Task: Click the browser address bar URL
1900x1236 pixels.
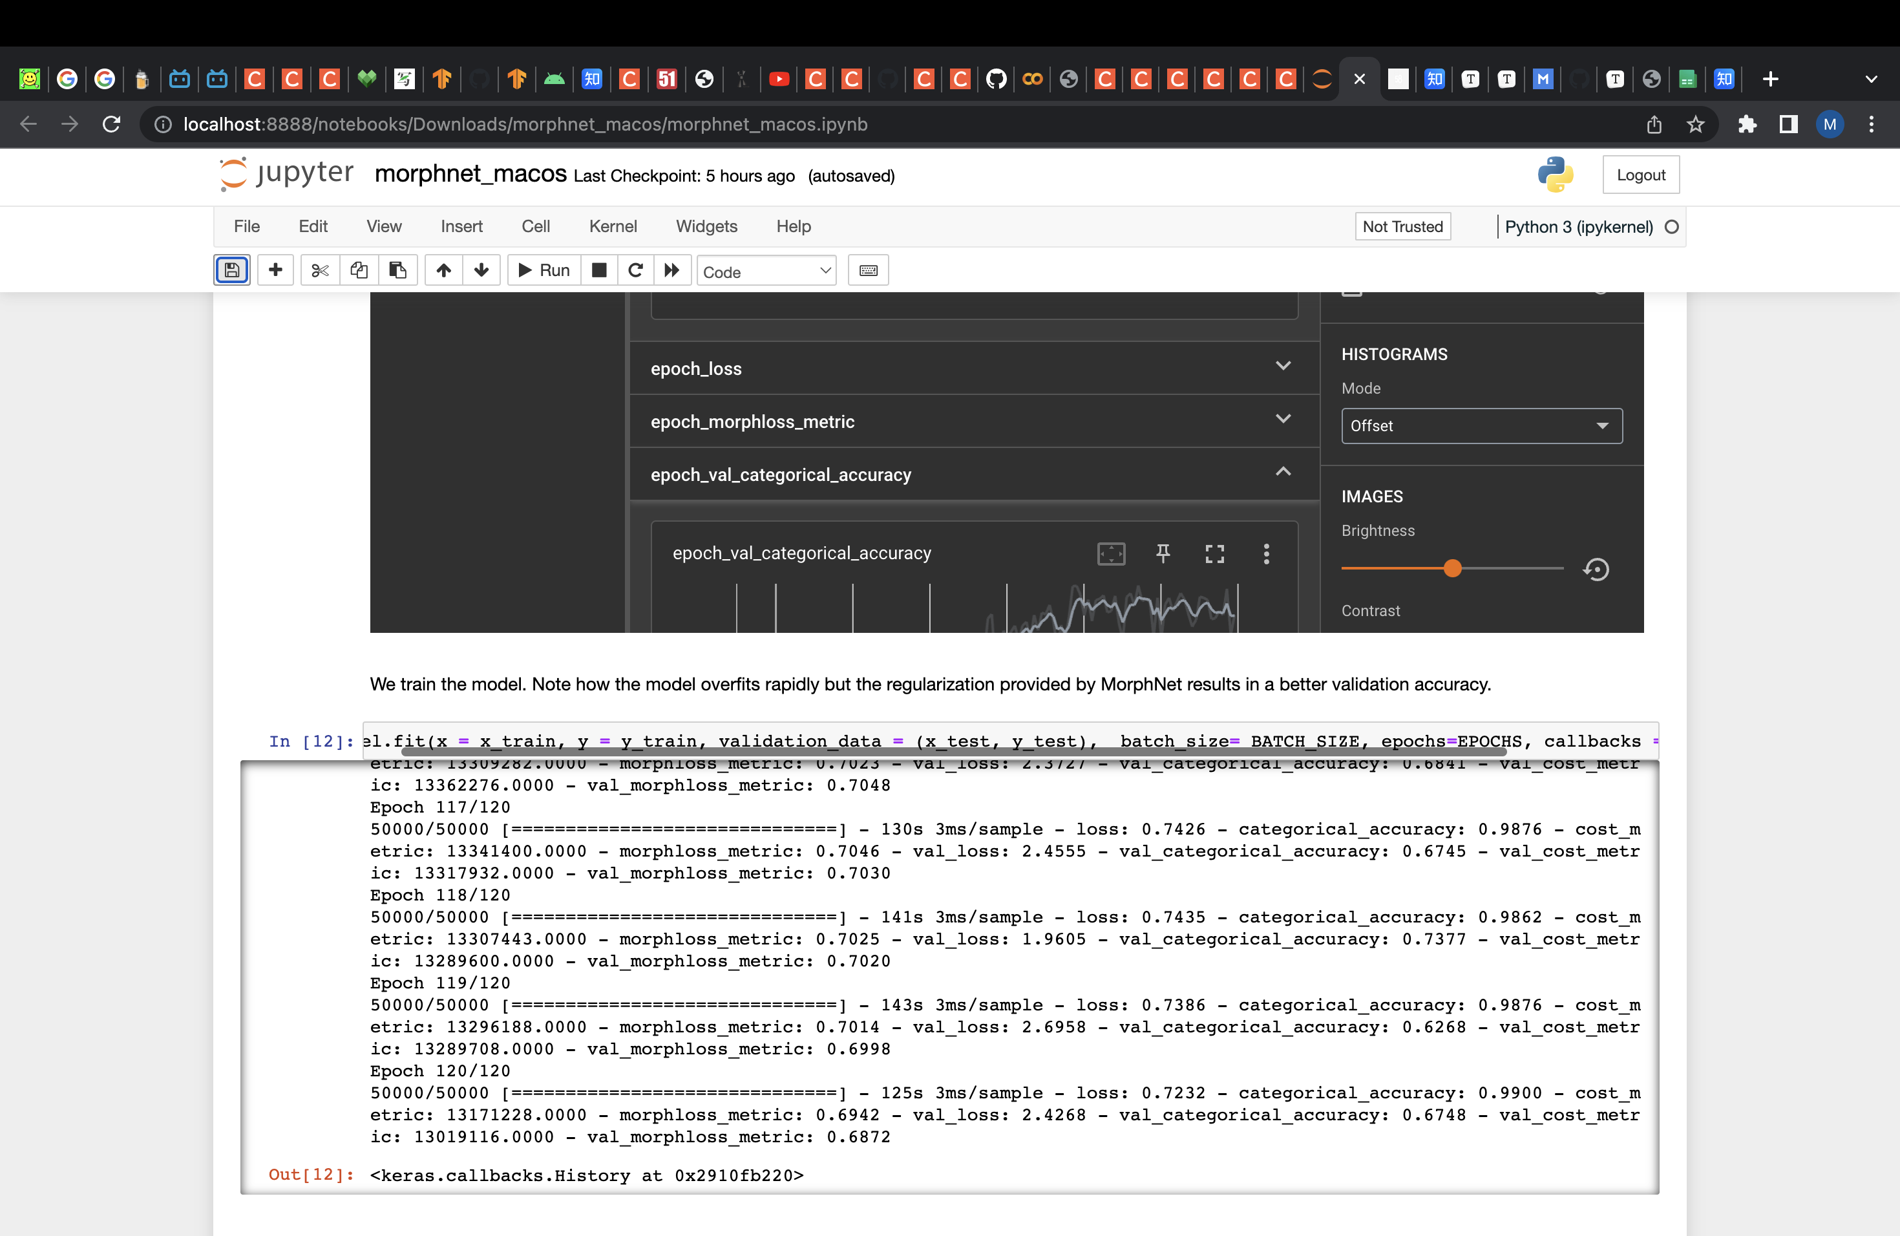Action: 525,125
